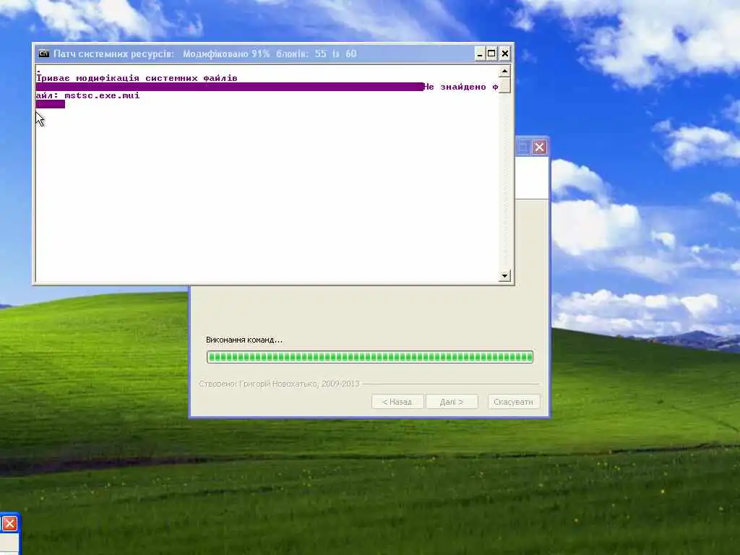740x555 pixels.
Task: Close the partially visible window at the bottom left
Action: (10, 523)
